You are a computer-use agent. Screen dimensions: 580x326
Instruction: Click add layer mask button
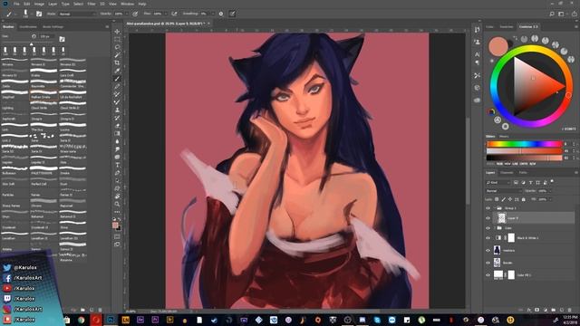(537, 310)
